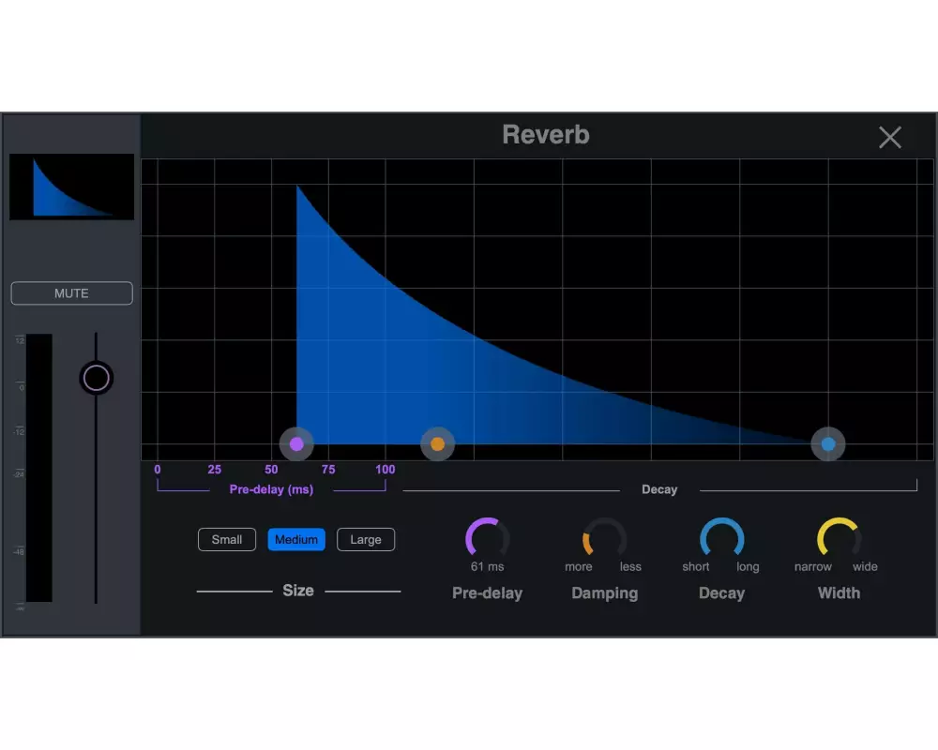Click the reverb curve thumbnail preview
Image resolution: width=938 pixels, height=750 pixels.
pos(71,187)
